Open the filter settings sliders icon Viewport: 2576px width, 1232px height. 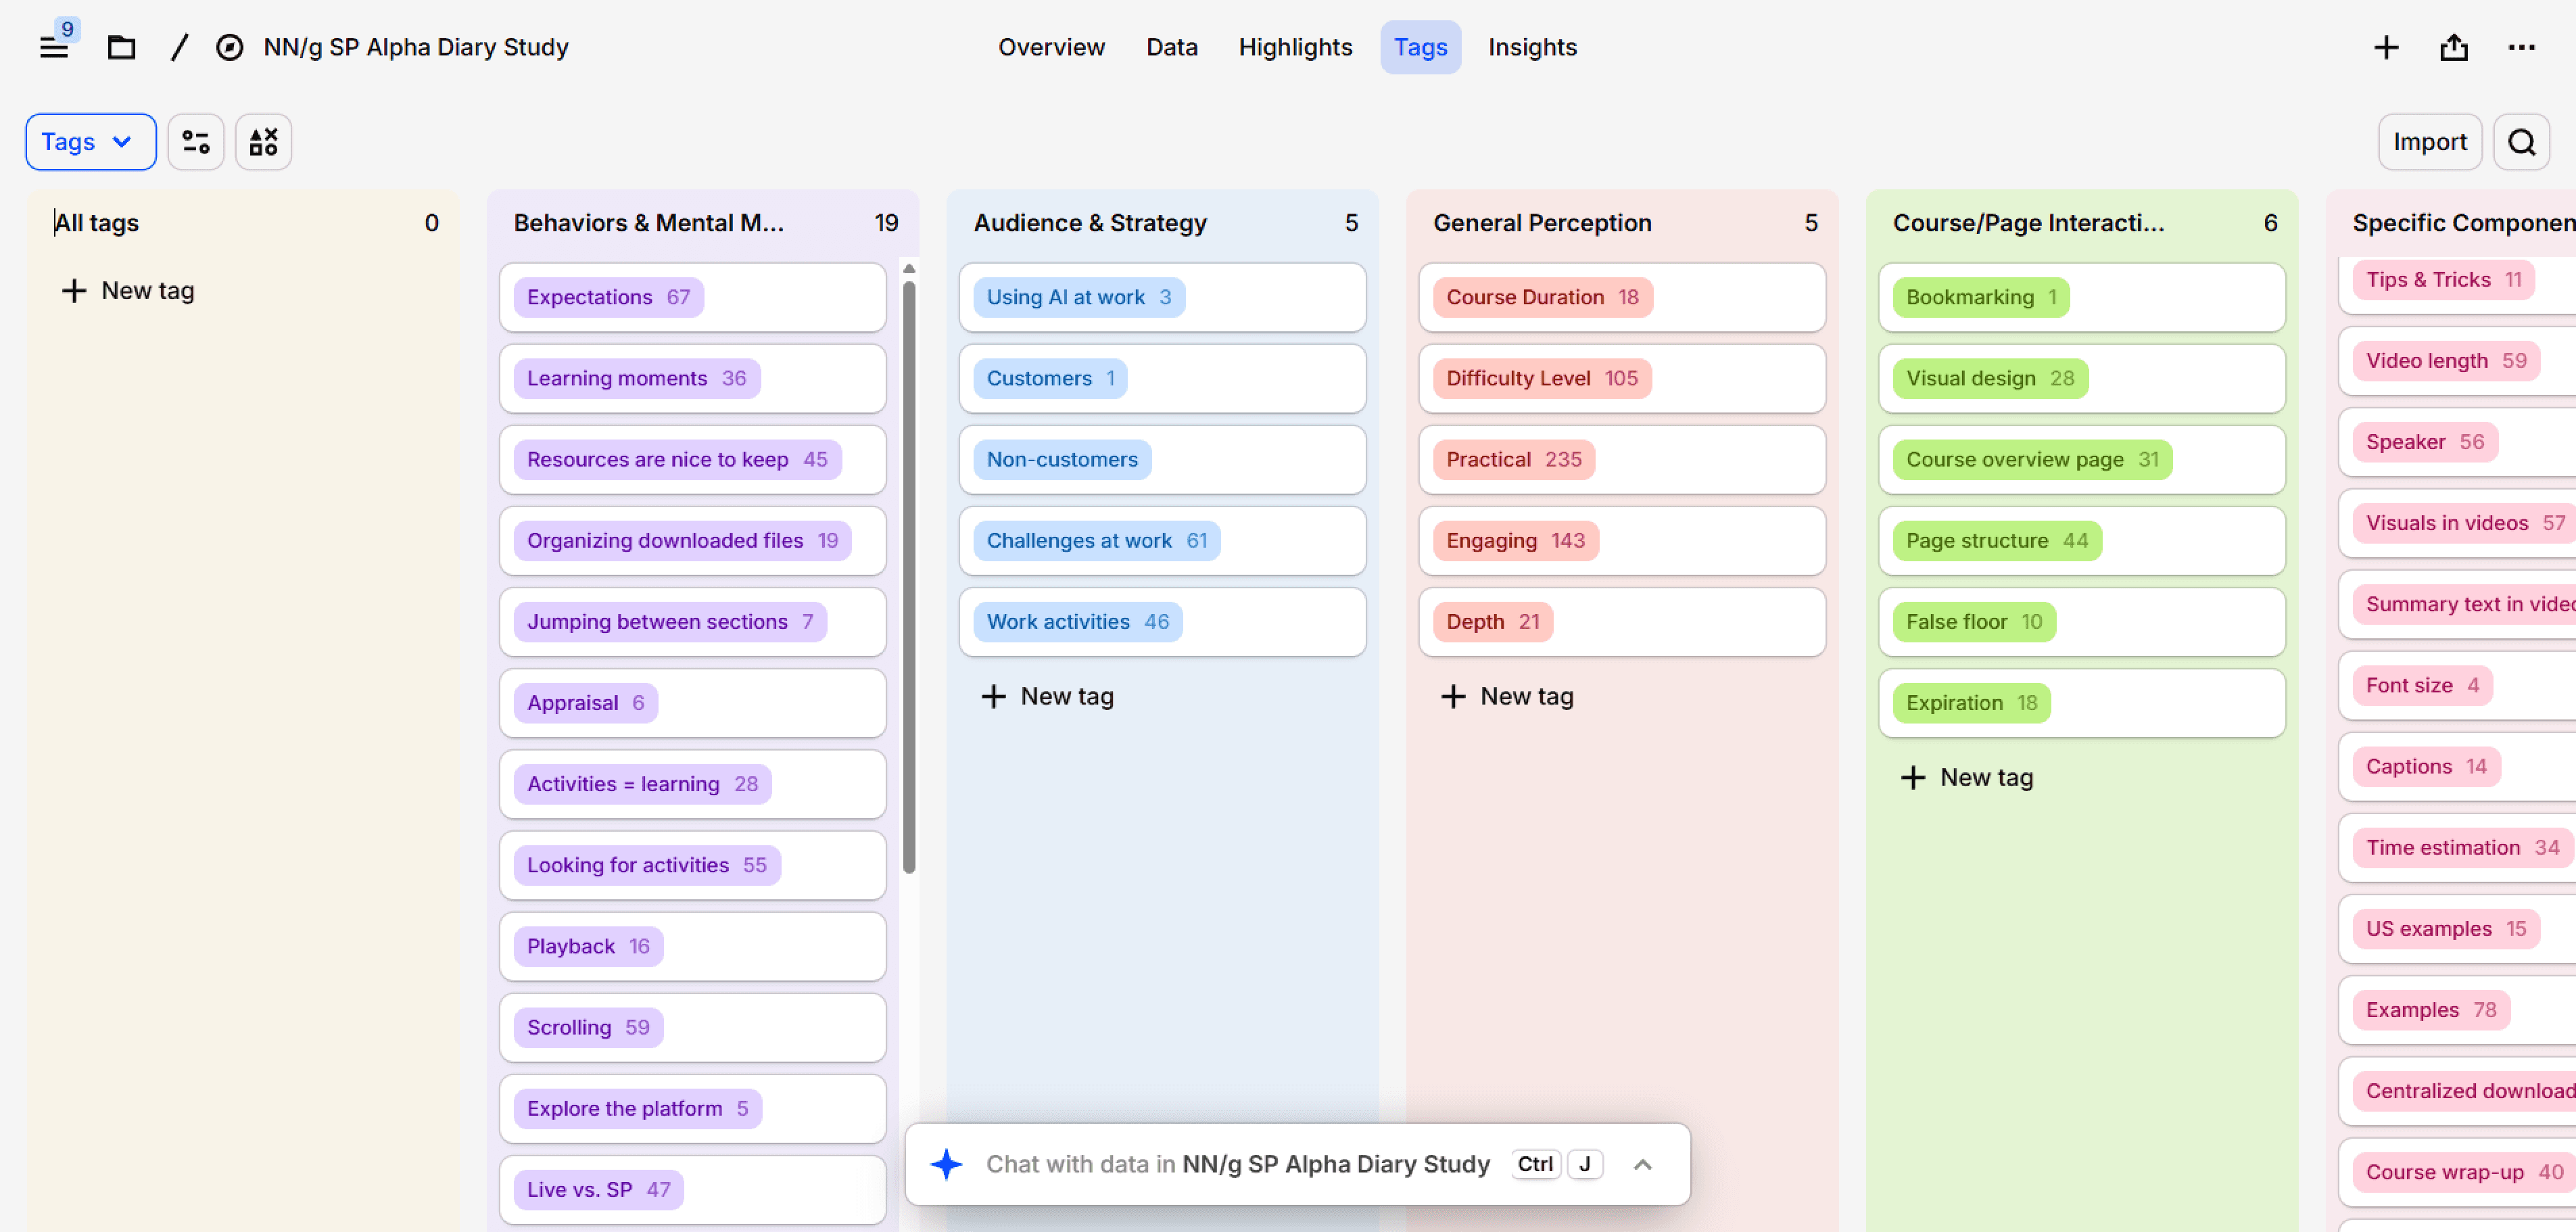196,142
